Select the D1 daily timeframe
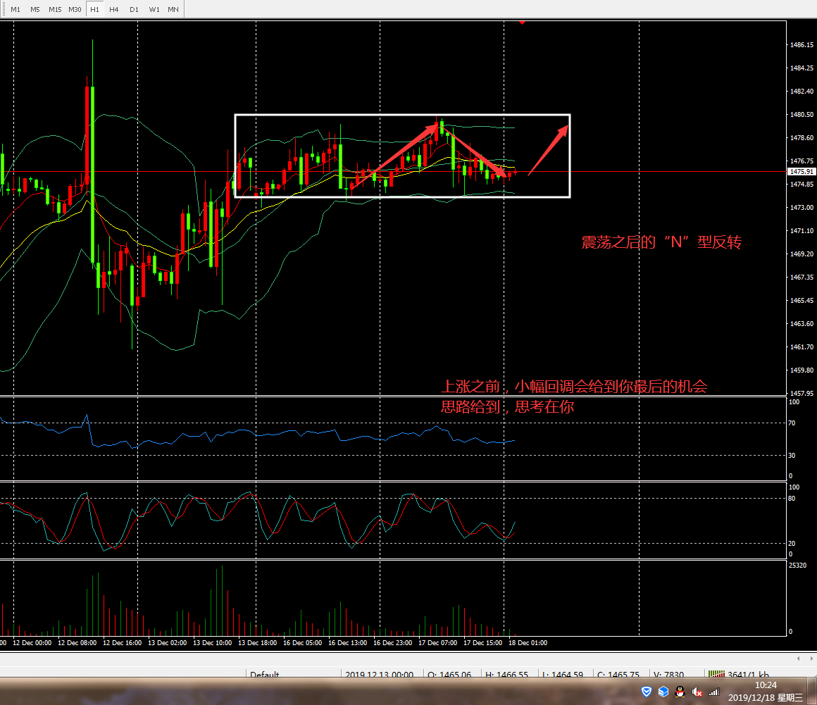The height and width of the screenshot is (705, 817). tap(134, 9)
